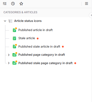Open the starred favorites icon
Viewport: 92px width, 102px height.
click(x=21, y=4)
